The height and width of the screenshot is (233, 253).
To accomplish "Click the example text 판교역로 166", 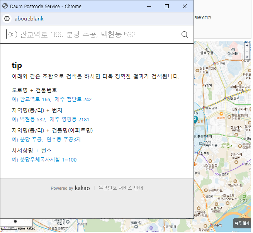I will click(35, 99).
